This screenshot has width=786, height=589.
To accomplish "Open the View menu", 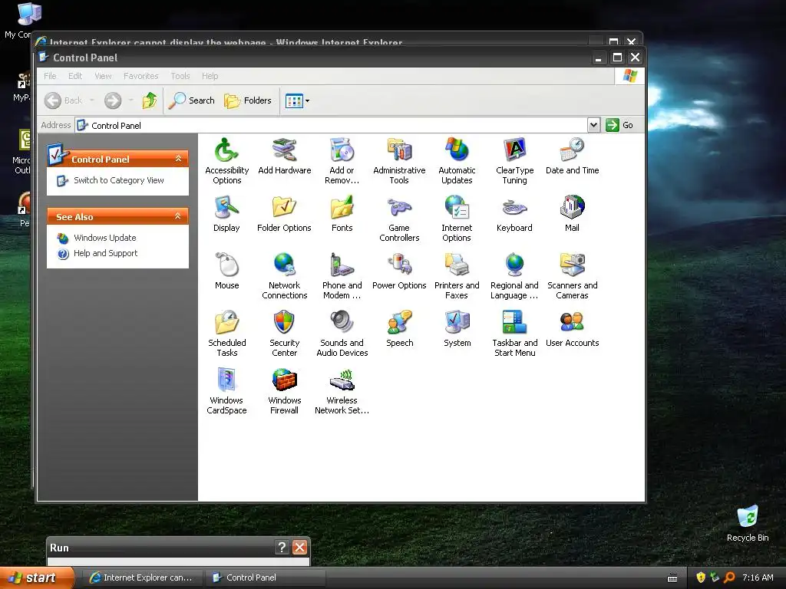I will [x=103, y=76].
